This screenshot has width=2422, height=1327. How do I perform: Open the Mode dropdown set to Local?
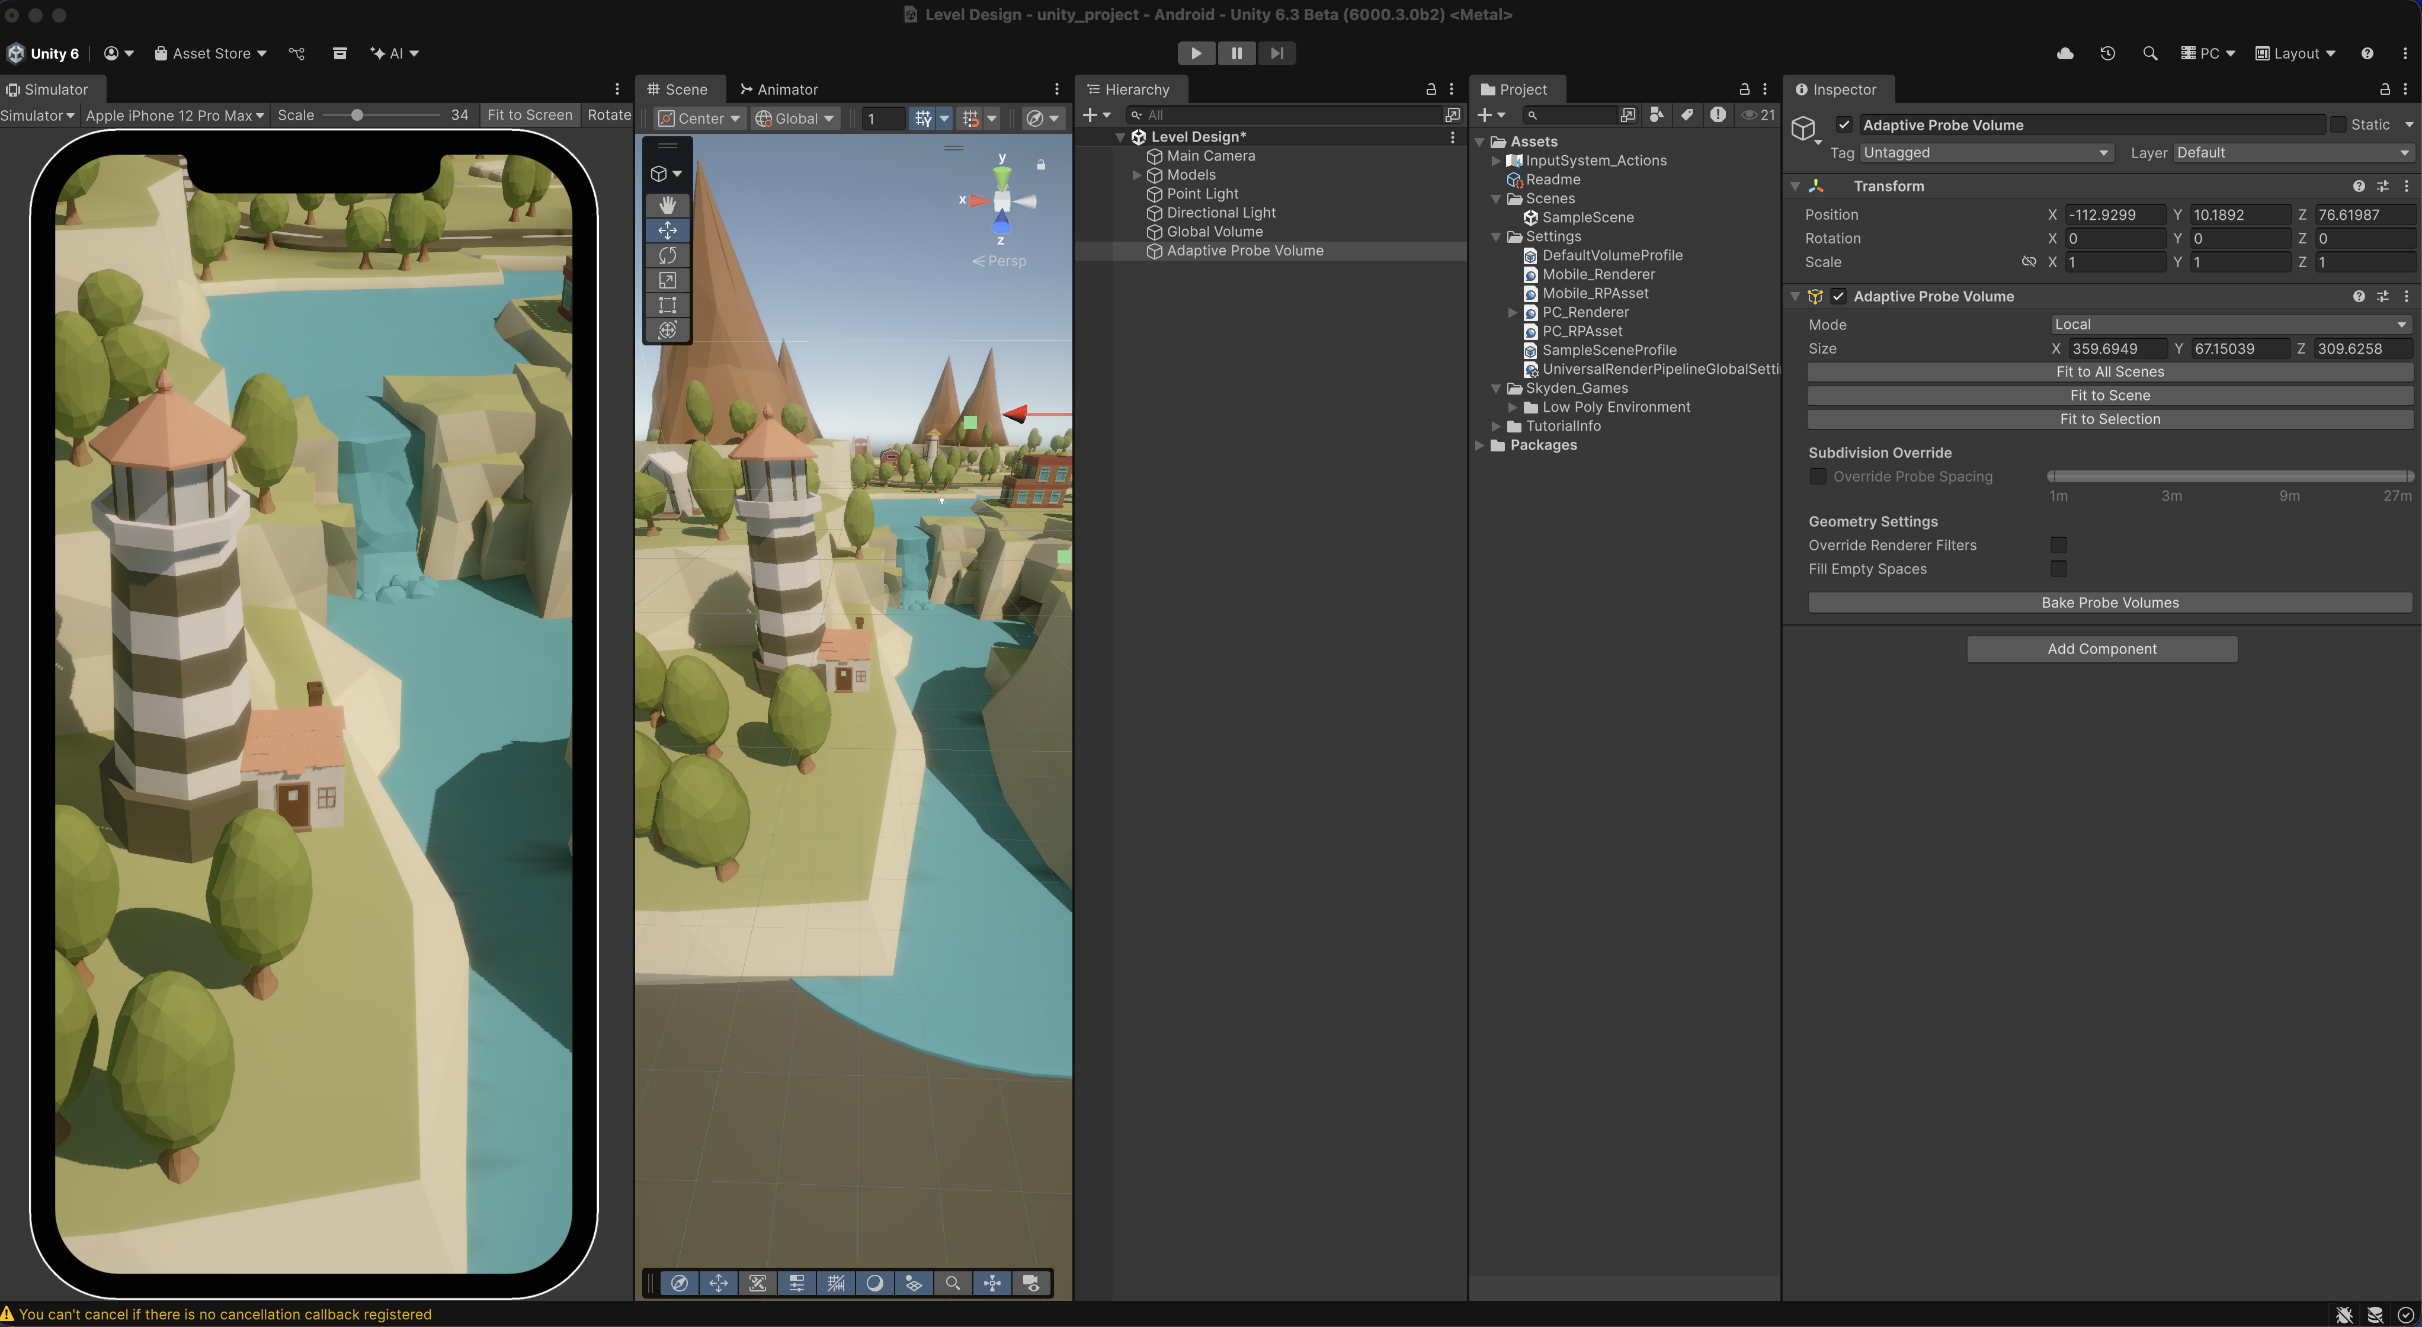[2229, 324]
